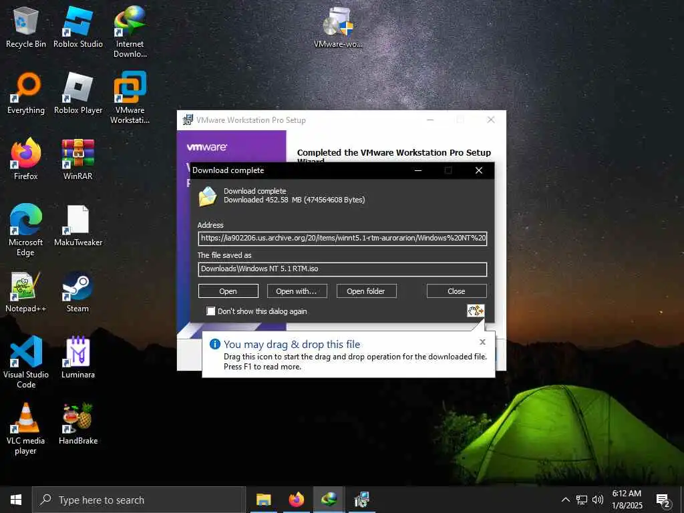The width and height of the screenshot is (684, 513).
Task: Click the Open folder button
Action: [366, 291]
